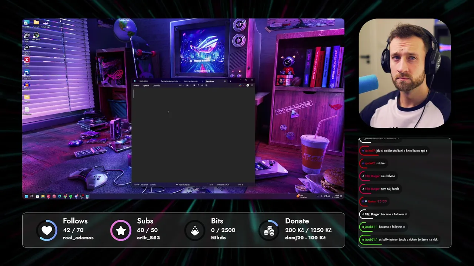Open the RØDE red X desktop shortcut
474x266 pixels.
coord(27,61)
